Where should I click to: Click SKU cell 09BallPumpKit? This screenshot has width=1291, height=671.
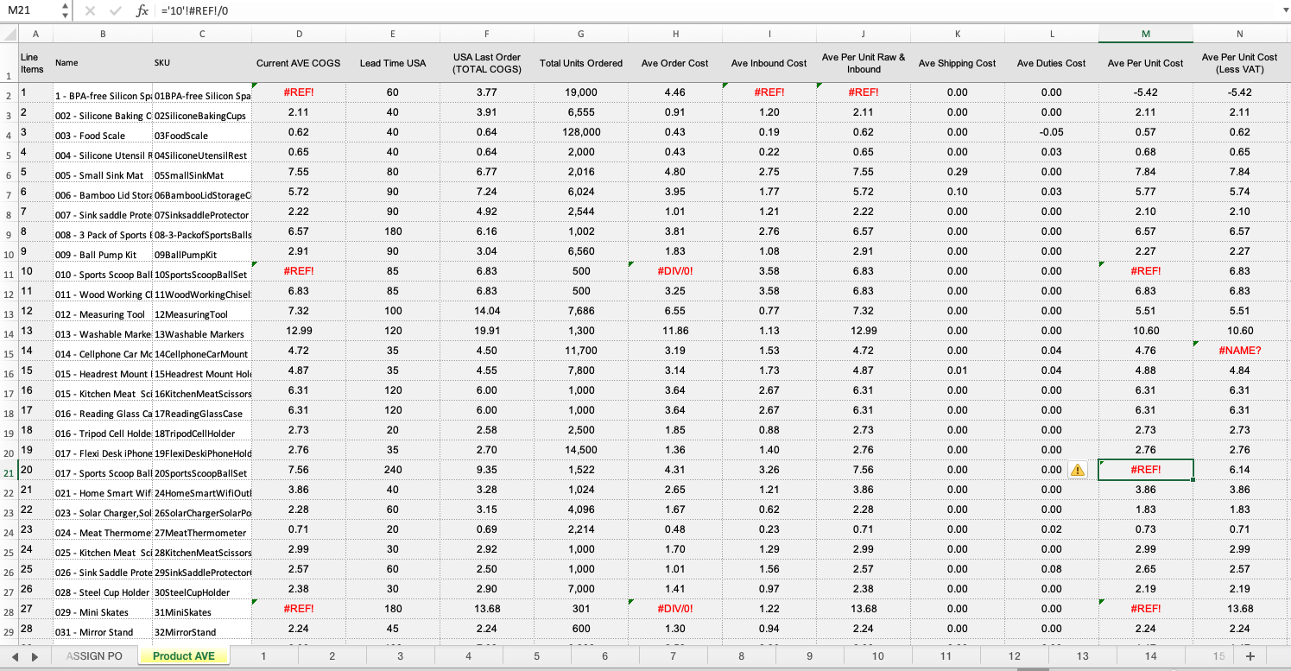tap(202, 251)
